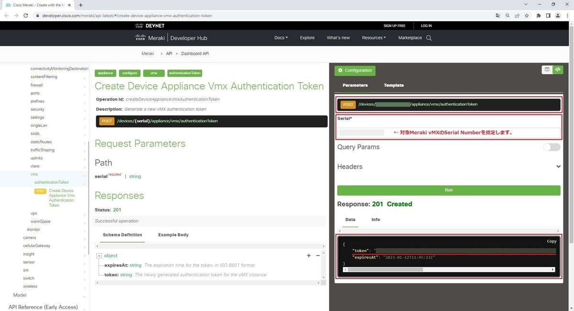Screen dimensions: 574x311
Task: Select the split-panel layout icon
Action: point(547,69)
